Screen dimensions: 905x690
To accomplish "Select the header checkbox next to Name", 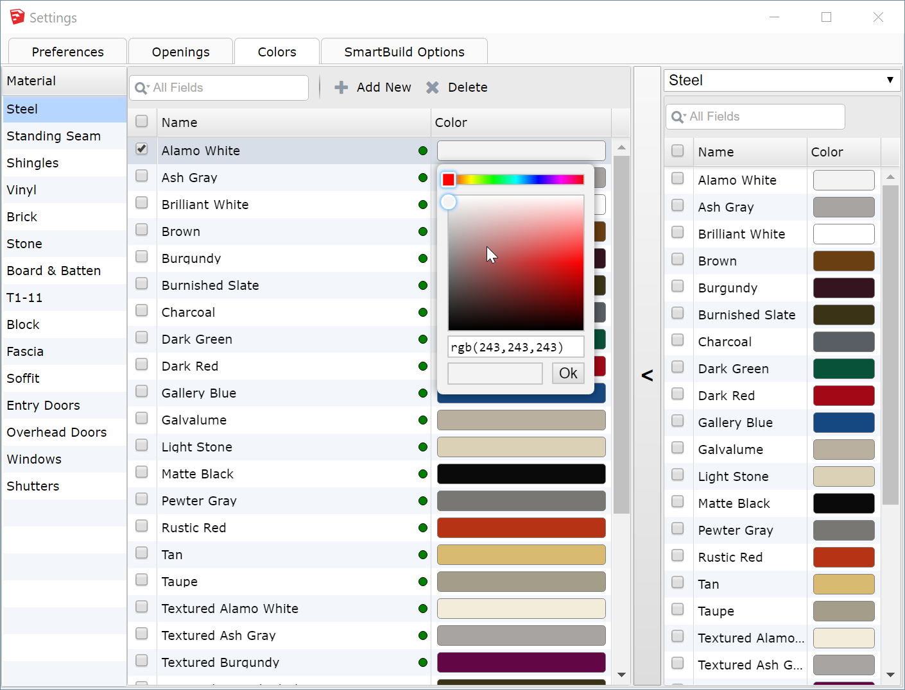I will pos(142,121).
